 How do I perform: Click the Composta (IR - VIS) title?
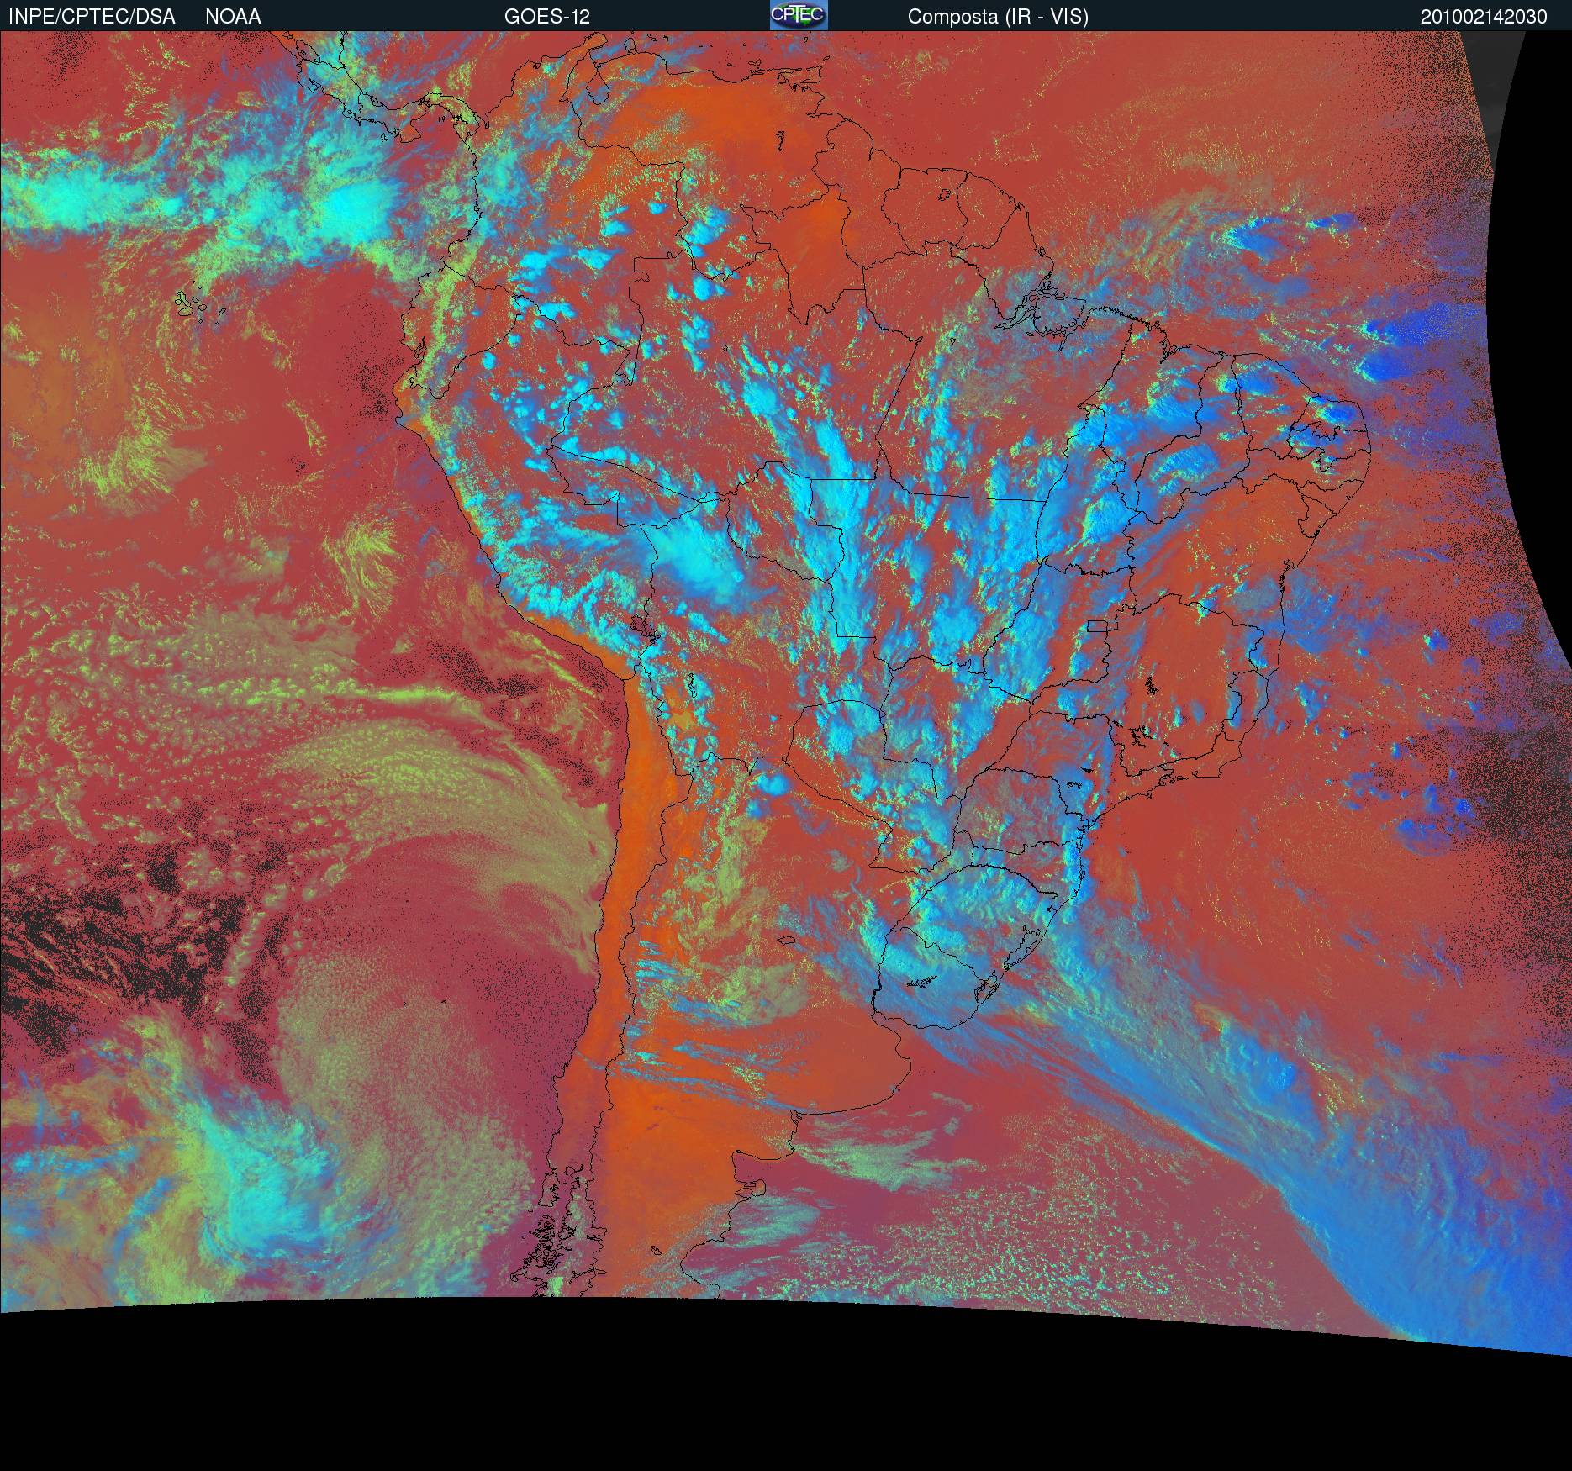point(998,17)
